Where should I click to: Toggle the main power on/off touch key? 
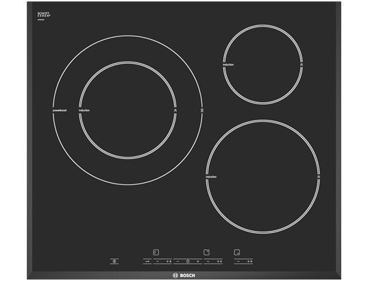click(114, 261)
